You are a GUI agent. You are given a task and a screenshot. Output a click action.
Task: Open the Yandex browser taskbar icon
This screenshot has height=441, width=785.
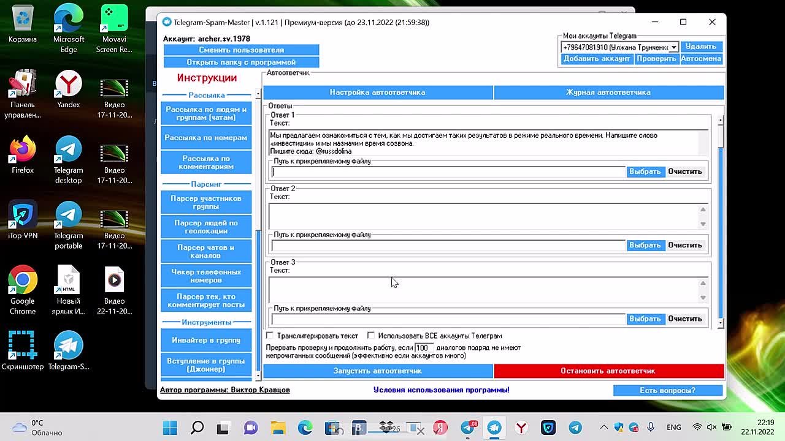(x=521, y=428)
